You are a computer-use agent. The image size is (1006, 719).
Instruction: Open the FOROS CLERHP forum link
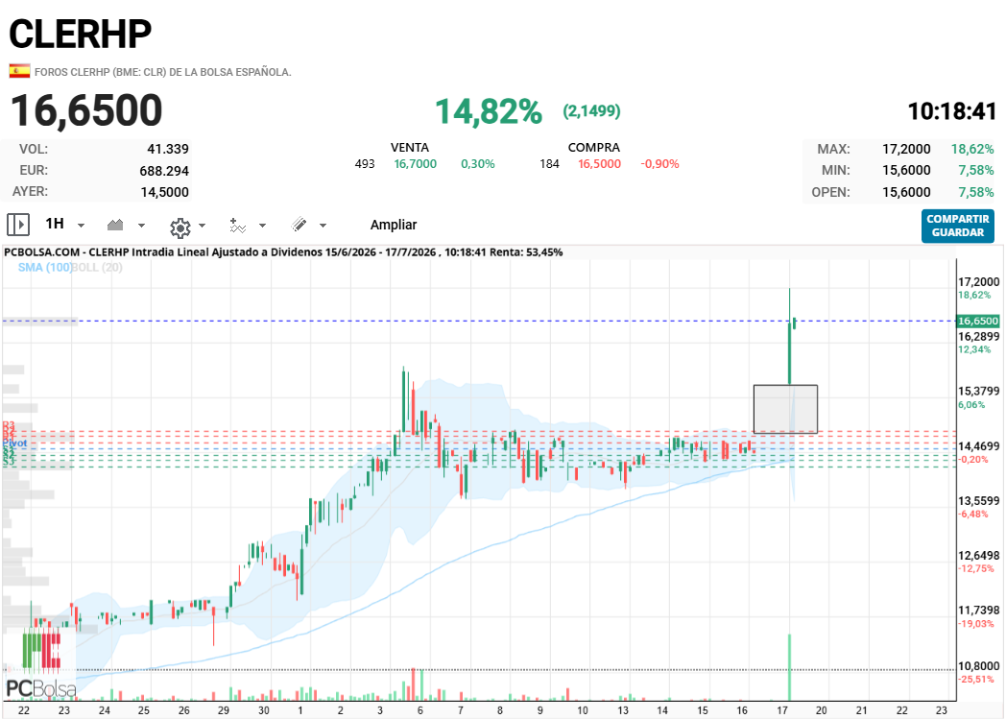coord(163,72)
